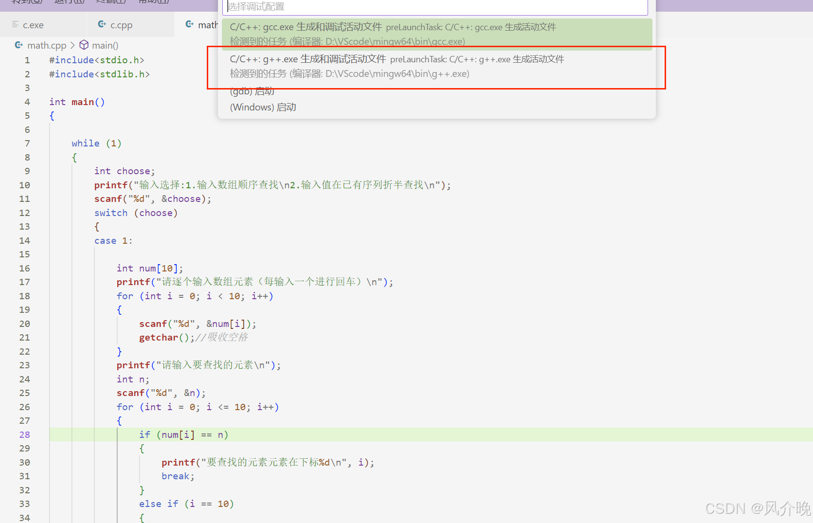Click the cube symbol icon beside main() breadcrumb
Screen dimensions: 813x523
click(83, 45)
